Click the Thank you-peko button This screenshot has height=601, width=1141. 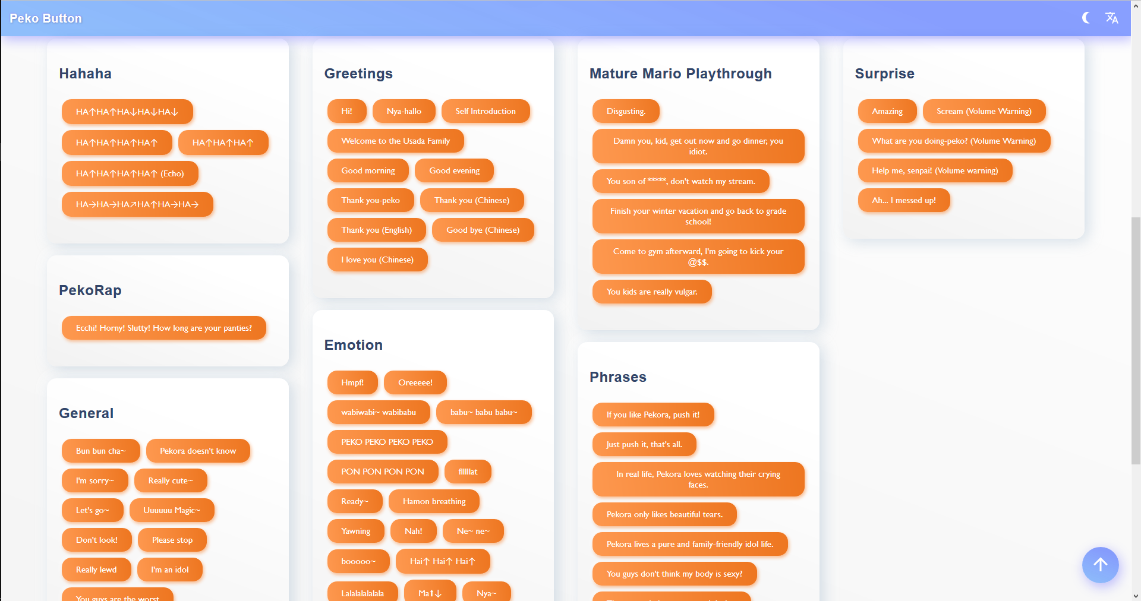371,200
